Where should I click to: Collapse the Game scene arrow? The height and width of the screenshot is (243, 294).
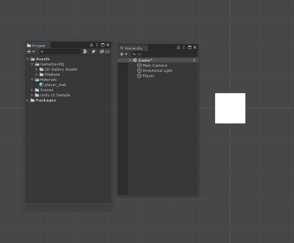coord(130,60)
